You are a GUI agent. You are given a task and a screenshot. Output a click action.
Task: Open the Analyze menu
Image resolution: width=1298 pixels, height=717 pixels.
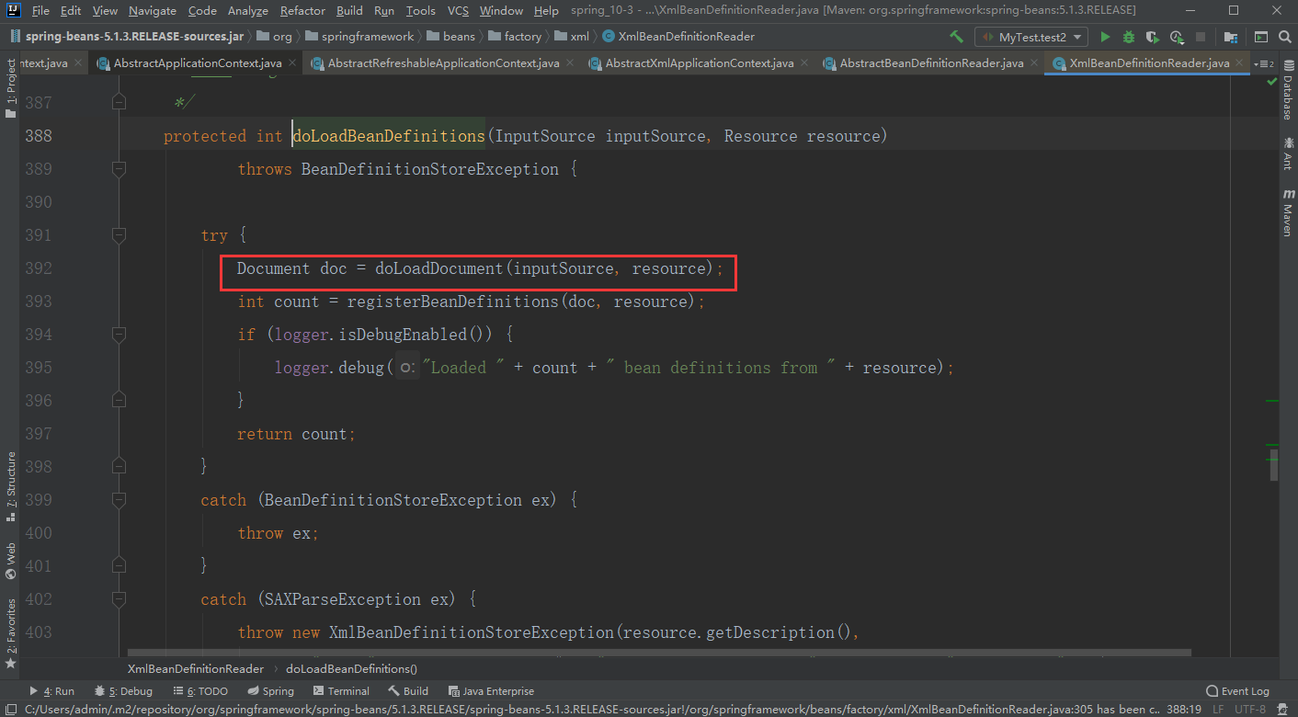coord(247,10)
